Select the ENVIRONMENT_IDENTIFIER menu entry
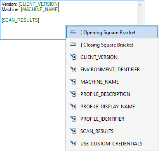Viewport: 160px width, 152px height. point(112,70)
